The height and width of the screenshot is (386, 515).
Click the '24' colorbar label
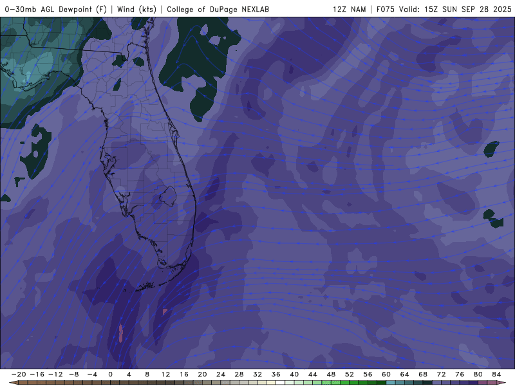click(x=221, y=374)
